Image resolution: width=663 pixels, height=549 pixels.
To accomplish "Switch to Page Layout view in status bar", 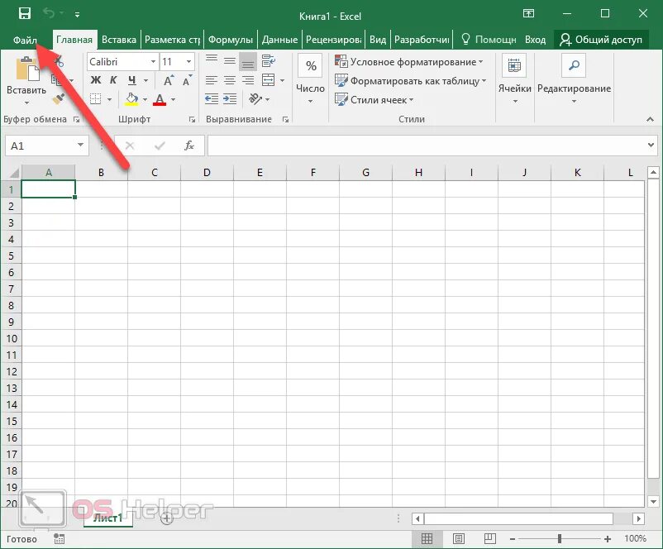I will pyautogui.click(x=459, y=539).
